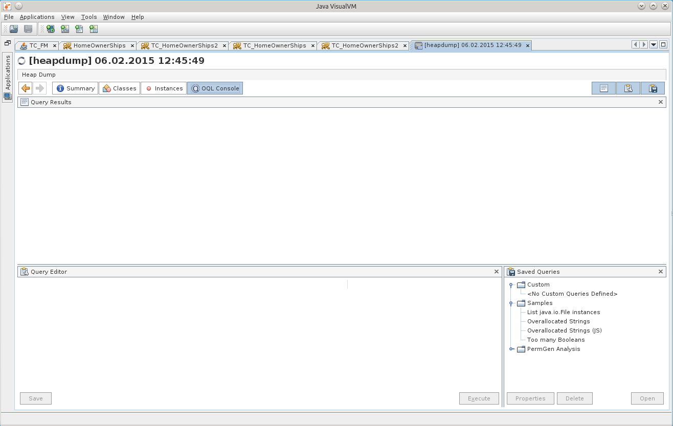Open the Tools menu
The width and height of the screenshot is (673, 426).
[x=89, y=17]
